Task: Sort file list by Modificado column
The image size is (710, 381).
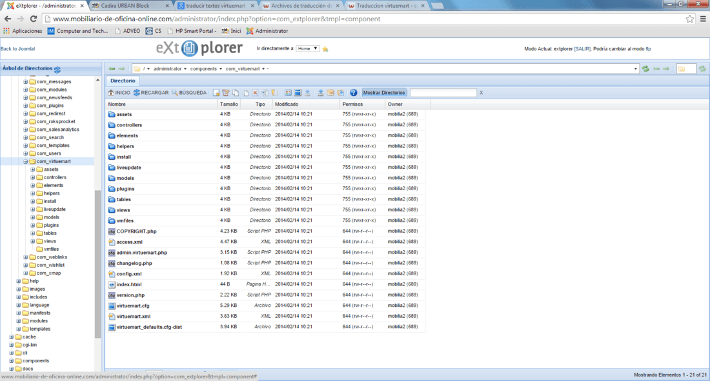Action: pos(306,104)
